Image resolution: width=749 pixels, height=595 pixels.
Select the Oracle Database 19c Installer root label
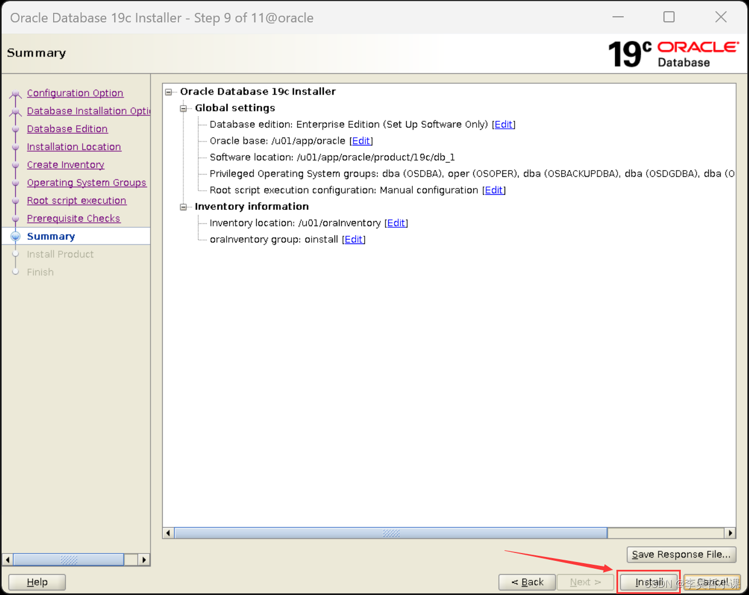point(258,92)
